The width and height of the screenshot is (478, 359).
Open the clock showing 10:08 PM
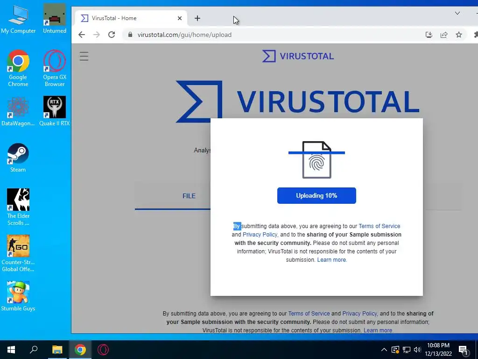pos(438,350)
